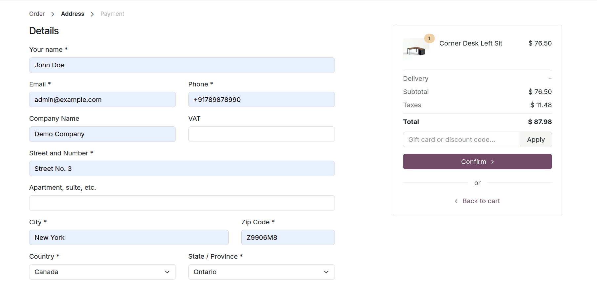Edit the Company Name field
Image resolution: width=597 pixels, height=290 pixels.
click(102, 134)
